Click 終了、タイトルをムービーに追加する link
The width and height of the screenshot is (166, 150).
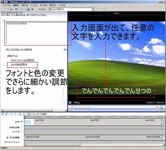pyautogui.click(x=19, y=50)
